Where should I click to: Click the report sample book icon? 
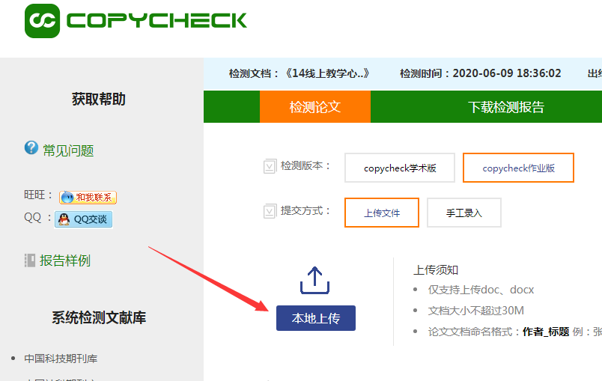tap(30, 260)
